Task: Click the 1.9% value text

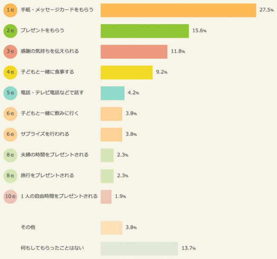Action: tap(121, 197)
